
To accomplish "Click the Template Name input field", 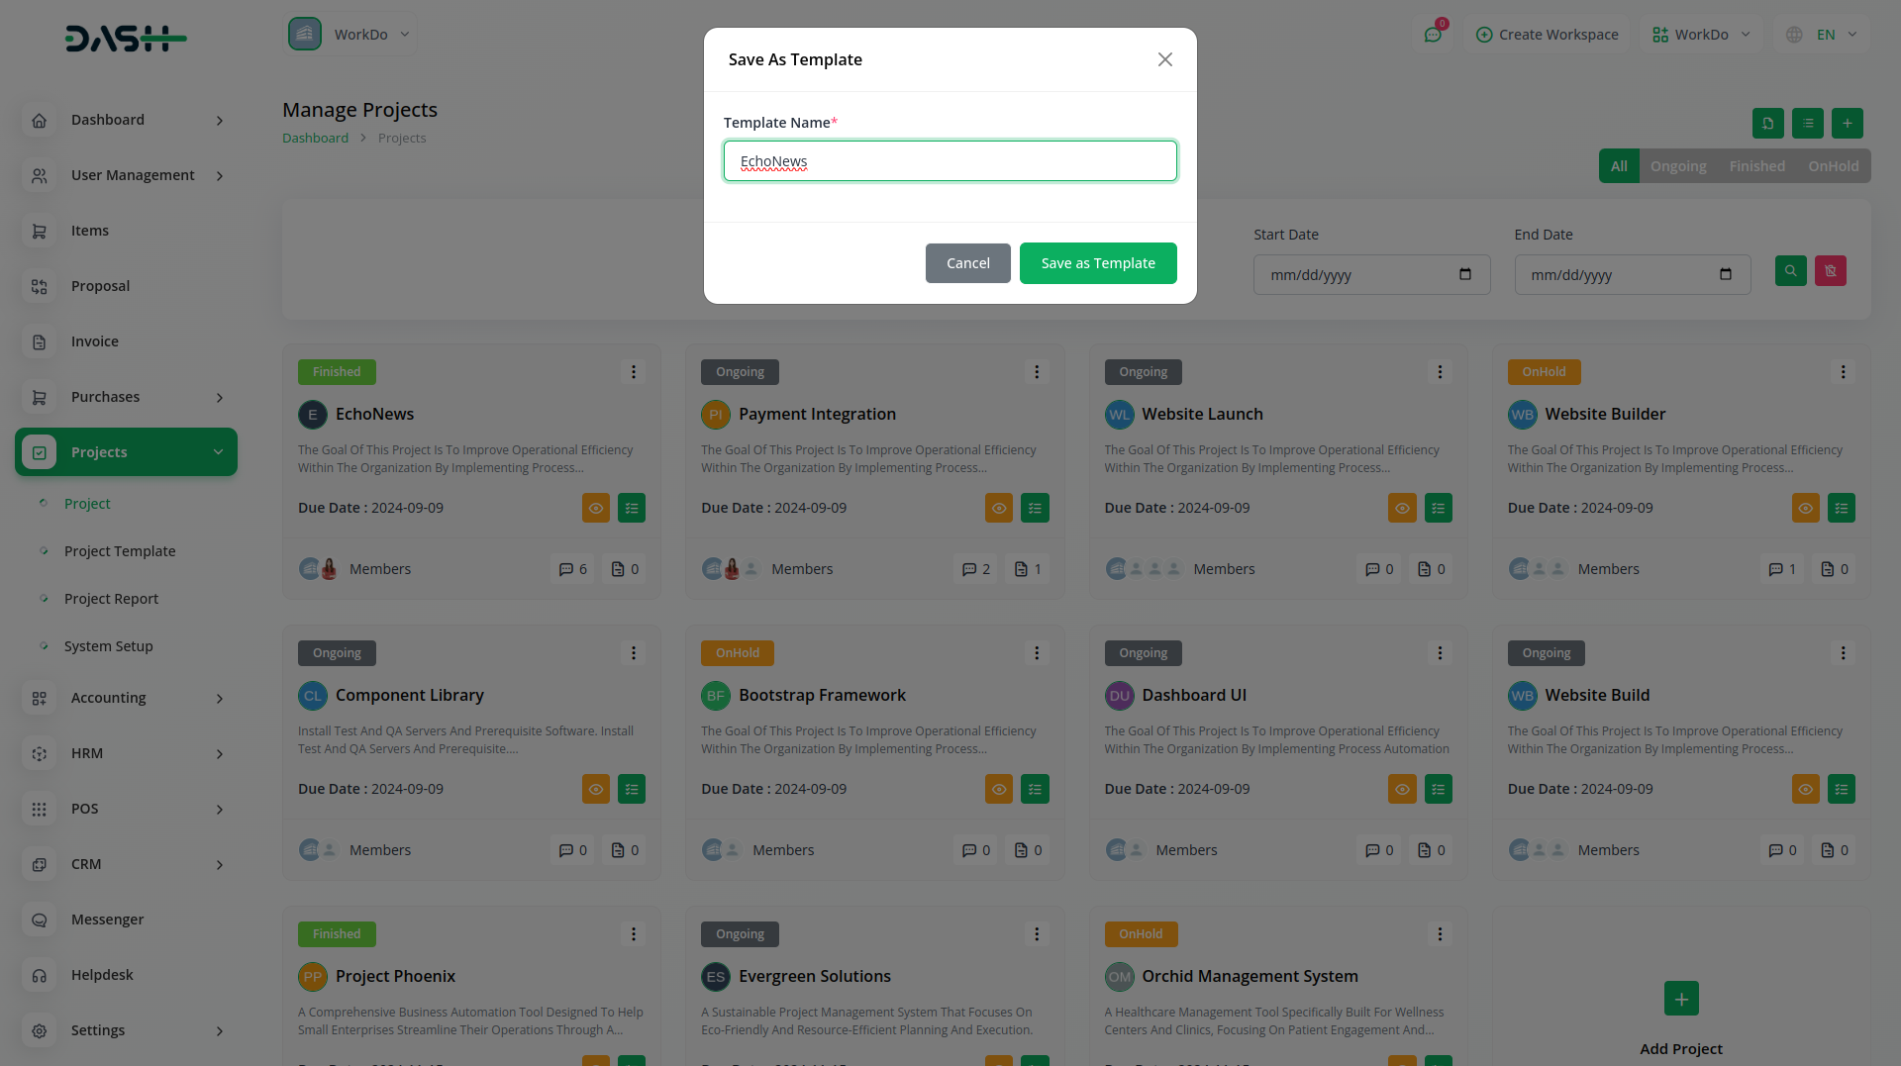I will coord(950,161).
